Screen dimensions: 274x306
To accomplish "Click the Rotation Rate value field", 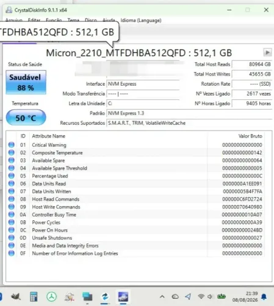I will coord(252,84).
